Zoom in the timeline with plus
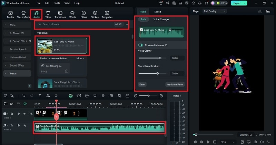Image resolution: width=276 pixels, height=145 pixels. [161, 96]
